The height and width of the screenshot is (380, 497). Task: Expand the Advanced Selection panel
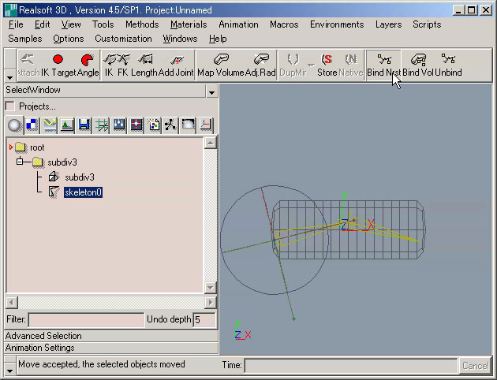pyautogui.click(x=111, y=336)
